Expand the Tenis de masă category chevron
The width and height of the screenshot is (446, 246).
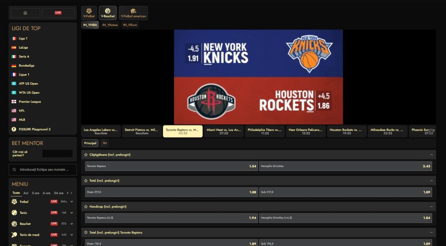pyautogui.click(x=72, y=235)
